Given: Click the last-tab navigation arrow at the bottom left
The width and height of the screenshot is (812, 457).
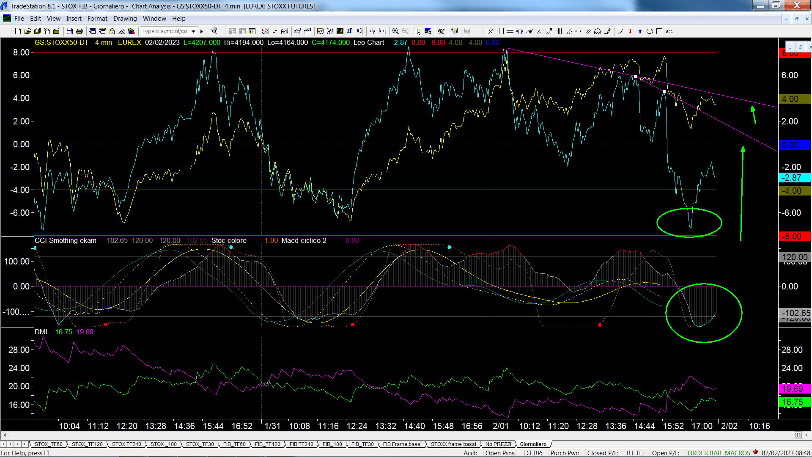Looking at the screenshot, I should pyautogui.click(x=25, y=444).
